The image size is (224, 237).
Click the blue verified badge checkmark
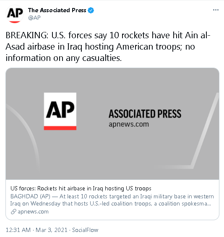(91, 10)
